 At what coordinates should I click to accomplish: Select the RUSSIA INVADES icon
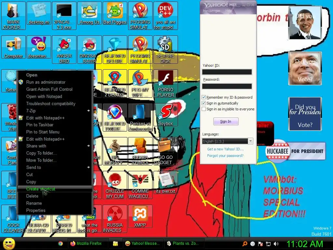[x=115, y=219]
